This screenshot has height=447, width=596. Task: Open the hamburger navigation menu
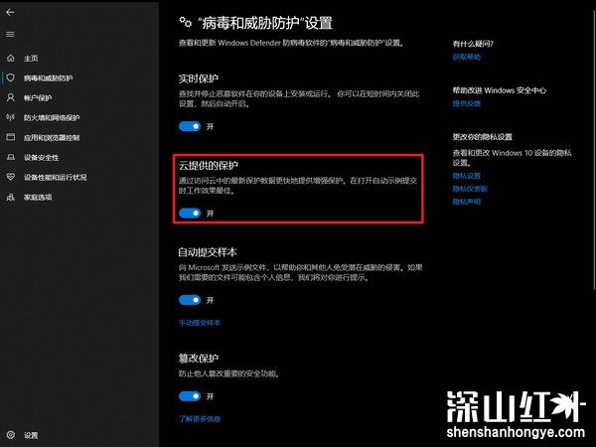tap(10, 34)
